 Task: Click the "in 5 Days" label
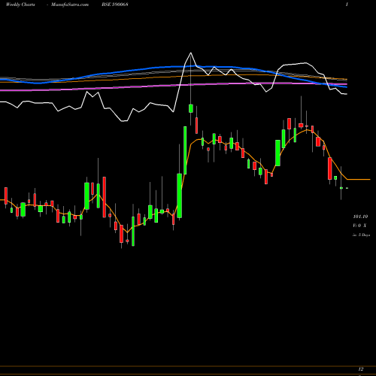(x=361, y=235)
